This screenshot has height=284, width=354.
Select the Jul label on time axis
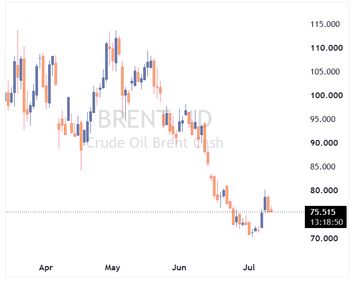click(249, 268)
